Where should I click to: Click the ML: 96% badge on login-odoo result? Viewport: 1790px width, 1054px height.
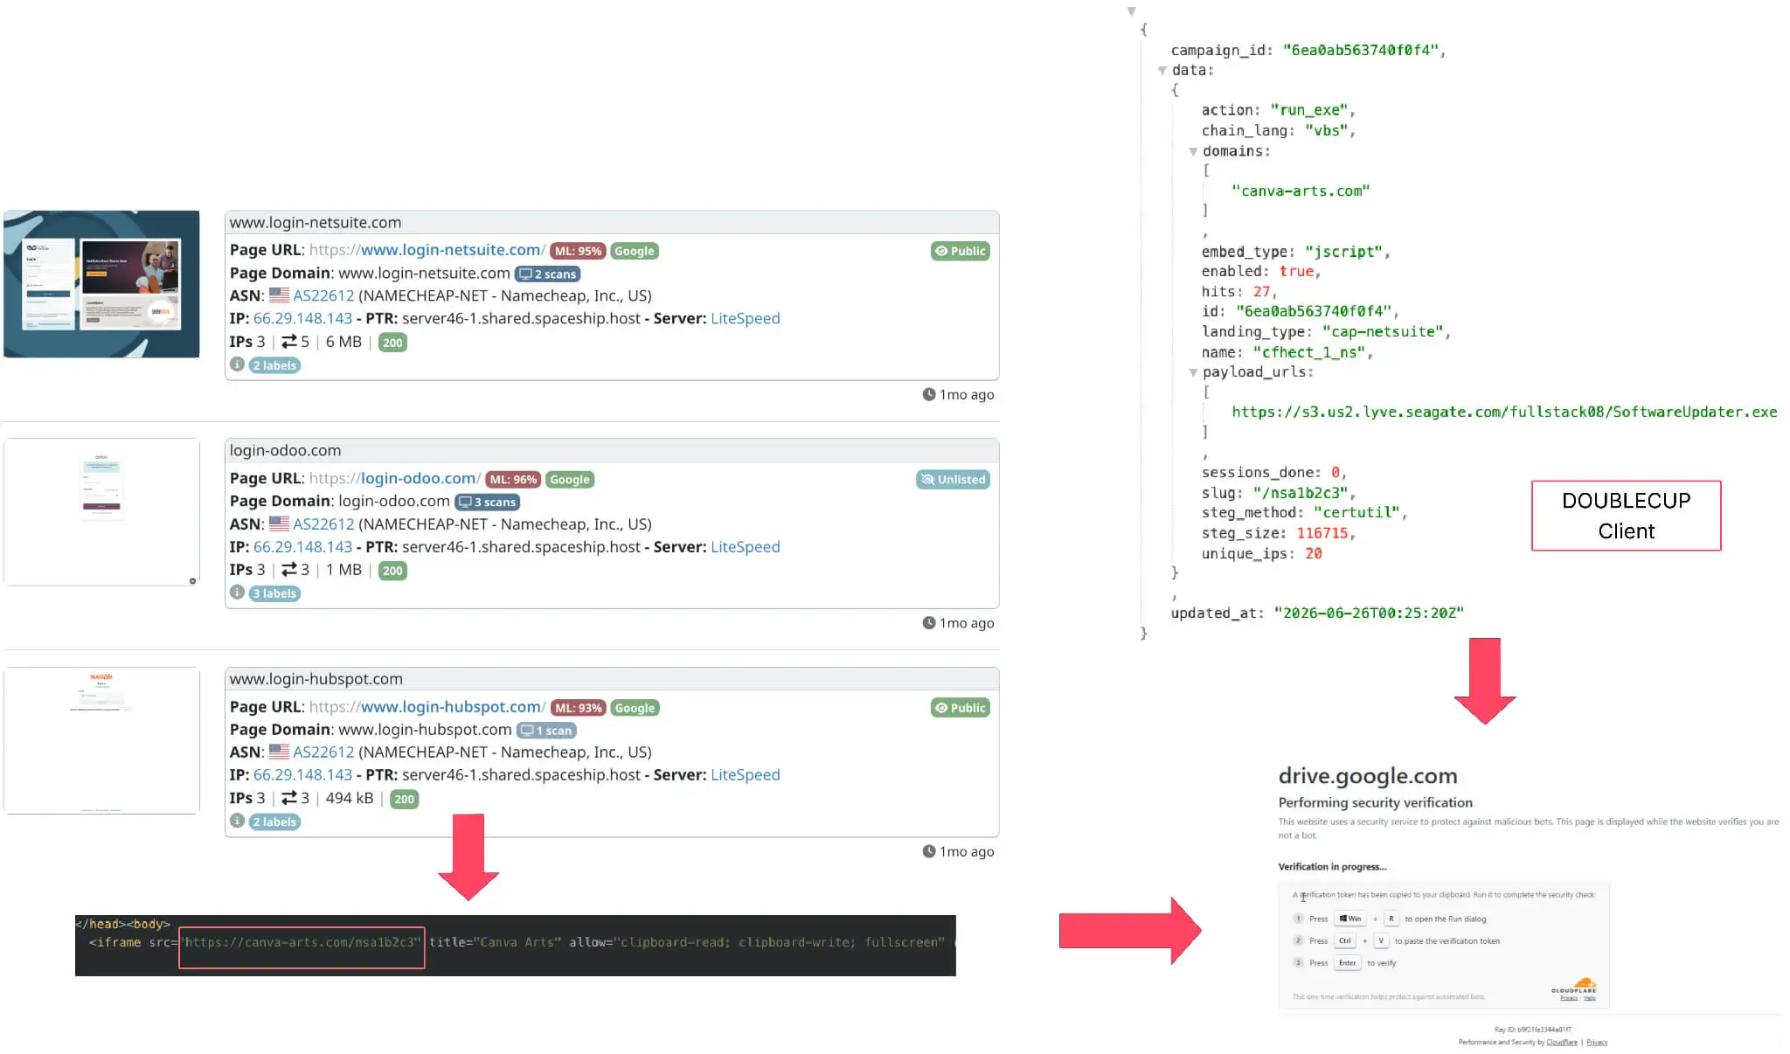[513, 479]
